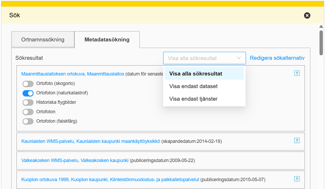Image resolution: width=325 pixels, height=189 pixels.
Task: Disable Ortofoton (naturkatastrof) layer toggle
Action: (28, 93)
